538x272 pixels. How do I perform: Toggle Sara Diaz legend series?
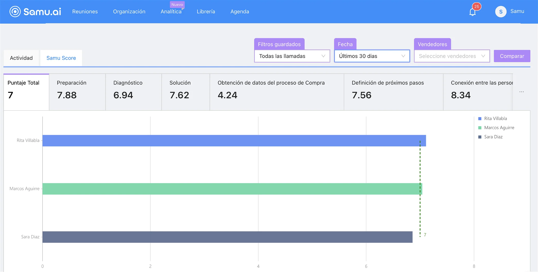click(x=490, y=137)
